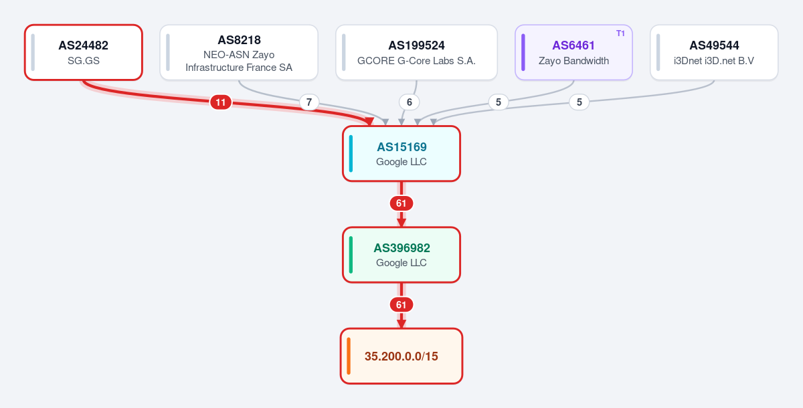This screenshot has width=803, height=408.
Task: Click the AS15169 Google LLC node
Action: coord(401,154)
